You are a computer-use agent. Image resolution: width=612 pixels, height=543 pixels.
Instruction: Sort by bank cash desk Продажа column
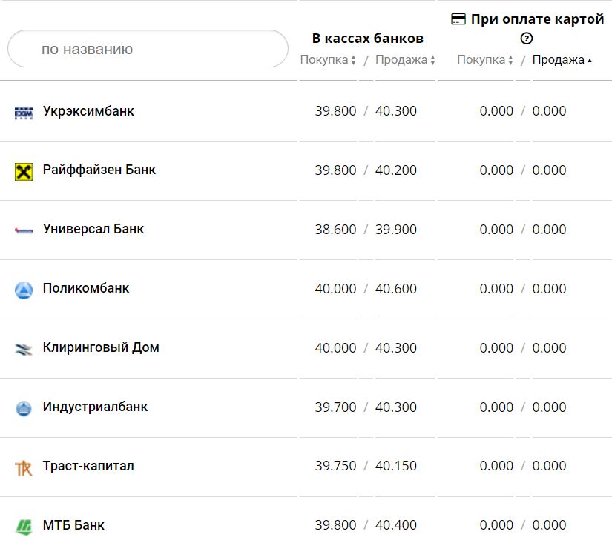(x=405, y=60)
